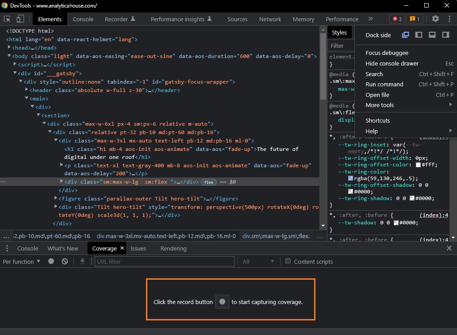Toggle the Content scripts checkbox
This screenshot has width=457, height=335.
(288, 261)
